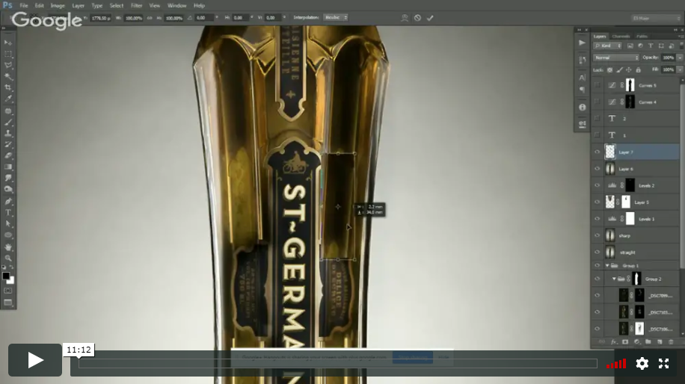The image size is (685, 384).
Task: Select the Eraser tool
Action: click(8, 155)
